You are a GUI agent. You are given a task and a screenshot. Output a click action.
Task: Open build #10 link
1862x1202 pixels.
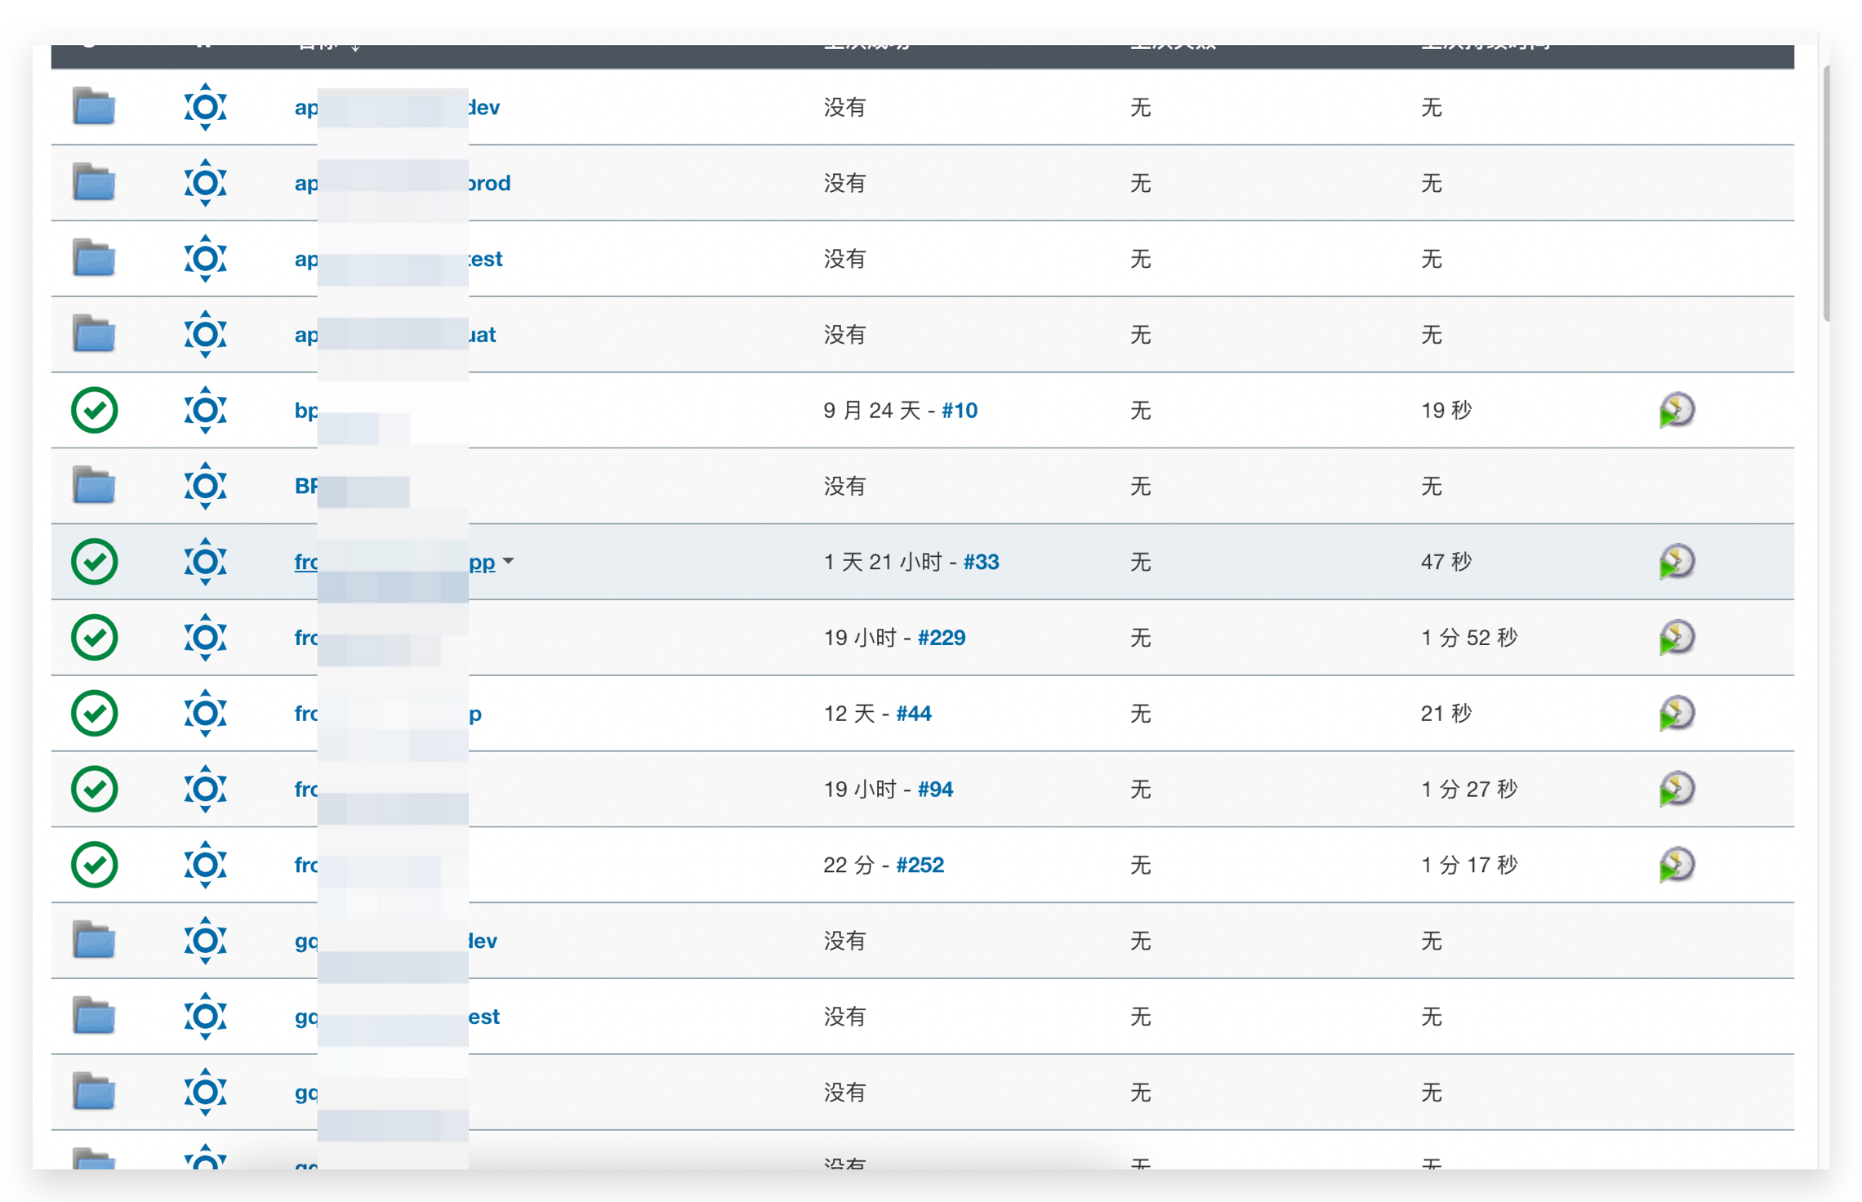coord(960,410)
